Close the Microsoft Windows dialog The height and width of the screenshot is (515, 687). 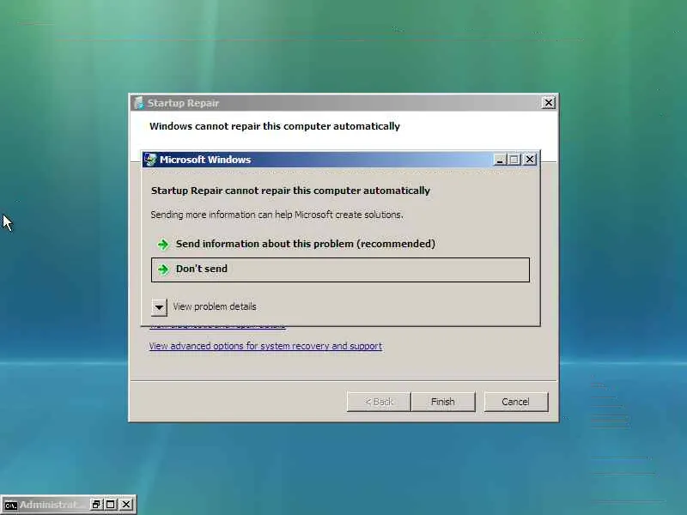coord(530,160)
